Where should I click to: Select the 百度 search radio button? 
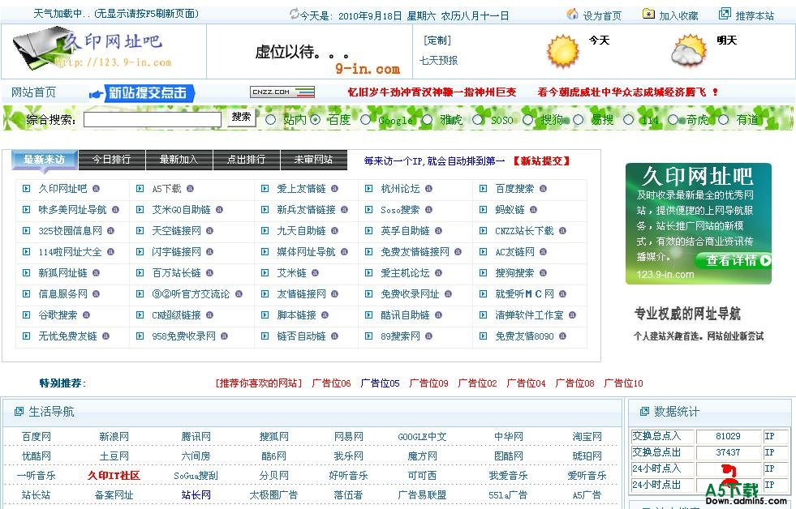[316, 120]
